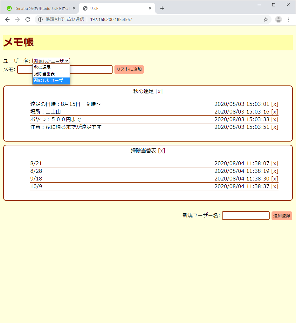Delete the 8/21 entry via [x]
Image resolution: width=296 pixels, height=323 pixels.
275,163
